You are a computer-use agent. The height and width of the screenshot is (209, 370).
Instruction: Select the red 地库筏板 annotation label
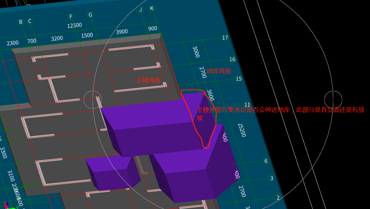point(219,71)
